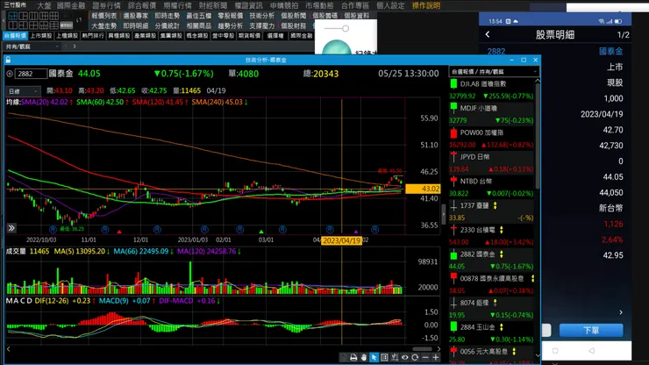The height and width of the screenshot is (365, 649).
Task: Open the 日線 period dropdown
Action: [x=23, y=90]
